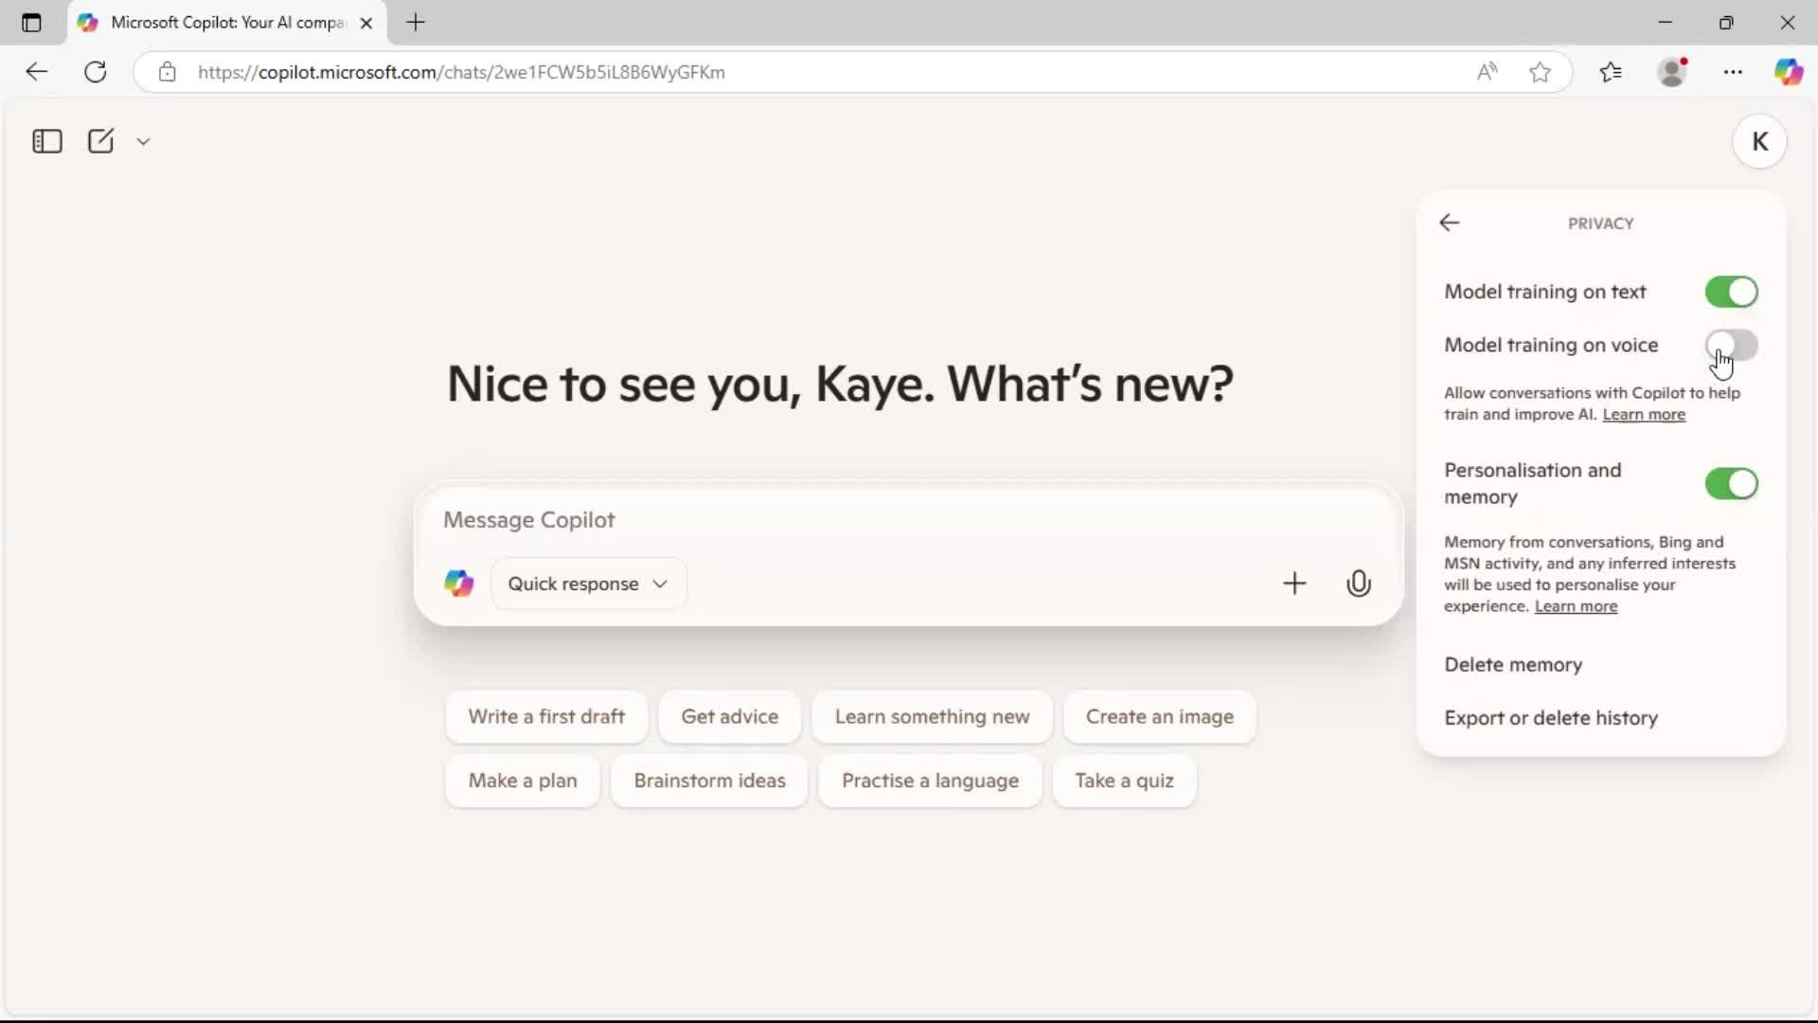Click browser back arrow button

pyautogui.click(x=36, y=72)
